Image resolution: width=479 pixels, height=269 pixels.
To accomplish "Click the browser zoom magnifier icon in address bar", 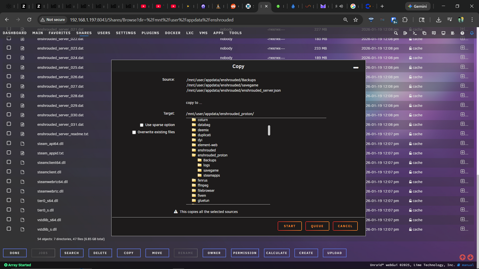I will pos(345,20).
